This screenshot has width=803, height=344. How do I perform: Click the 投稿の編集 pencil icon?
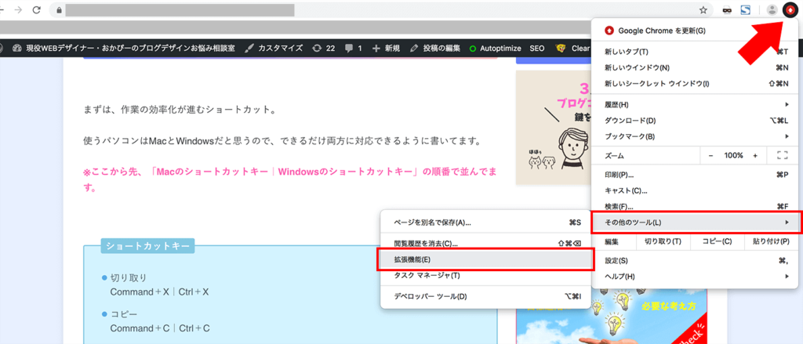(x=415, y=48)
